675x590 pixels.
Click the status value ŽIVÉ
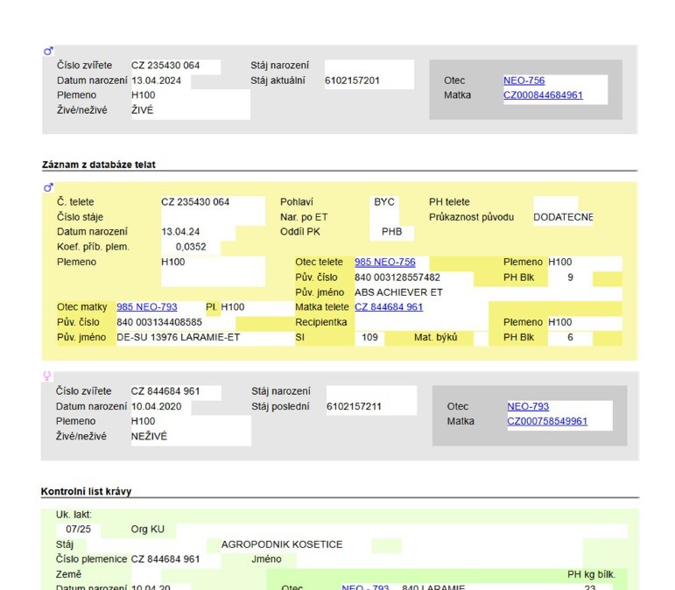[x=142, y=110]
